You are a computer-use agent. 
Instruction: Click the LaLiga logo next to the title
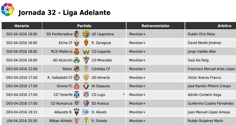click(8, 9)
